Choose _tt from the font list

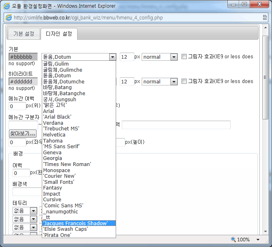click(79, 217)
